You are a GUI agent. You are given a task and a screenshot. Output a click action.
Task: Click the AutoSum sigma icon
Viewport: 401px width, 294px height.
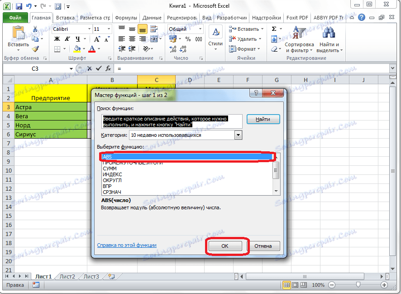click(x=274, y=29)
